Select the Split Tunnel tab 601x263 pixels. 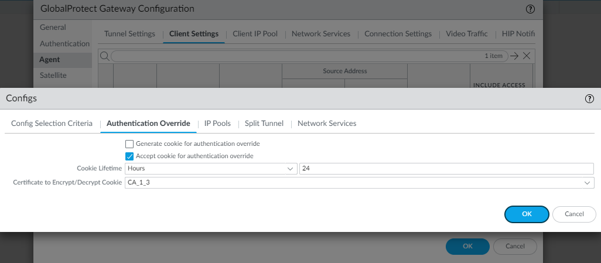(x=264, y=124)
